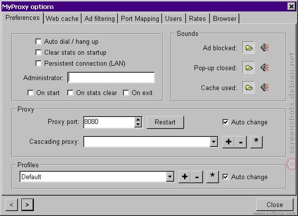
Task: Enable Auto dial / hang up
Action: [x=38, y=41]
